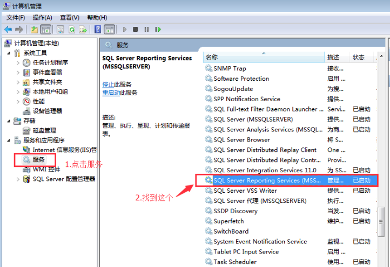Select the SQL Server Browser service row

tap(241, 140)
